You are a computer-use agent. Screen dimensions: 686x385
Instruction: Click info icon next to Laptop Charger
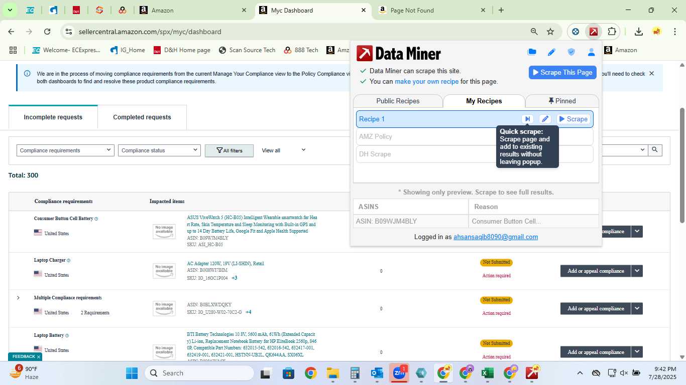pyautogui.click(x=68, y=260)
